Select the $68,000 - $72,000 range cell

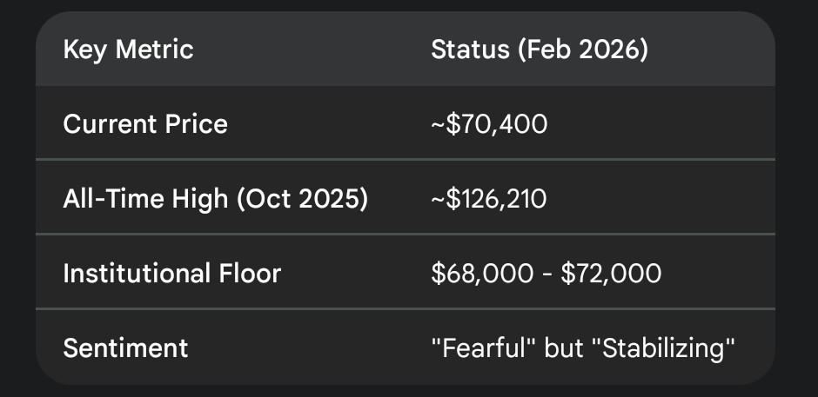(546, 274)
